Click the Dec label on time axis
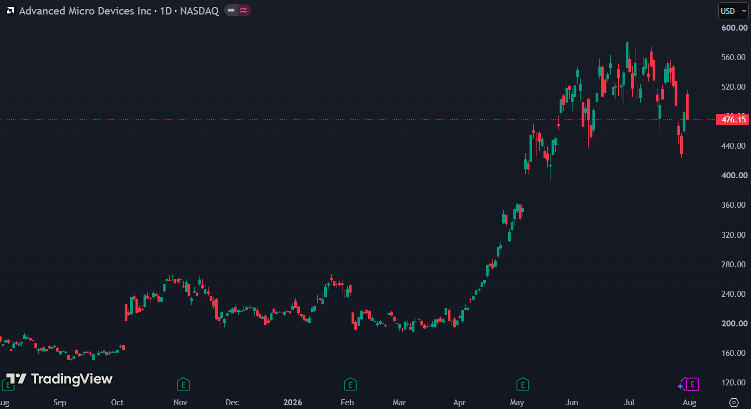 pos(232,403)
